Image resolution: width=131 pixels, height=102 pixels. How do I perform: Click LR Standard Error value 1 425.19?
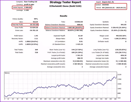pyautogui.click(x=79, y=44)
